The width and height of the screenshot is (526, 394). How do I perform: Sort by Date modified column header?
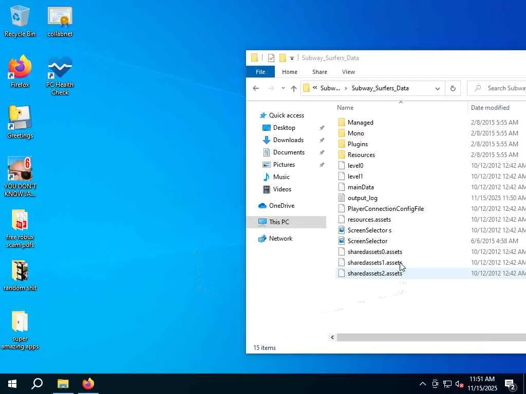tap(490, 108)
